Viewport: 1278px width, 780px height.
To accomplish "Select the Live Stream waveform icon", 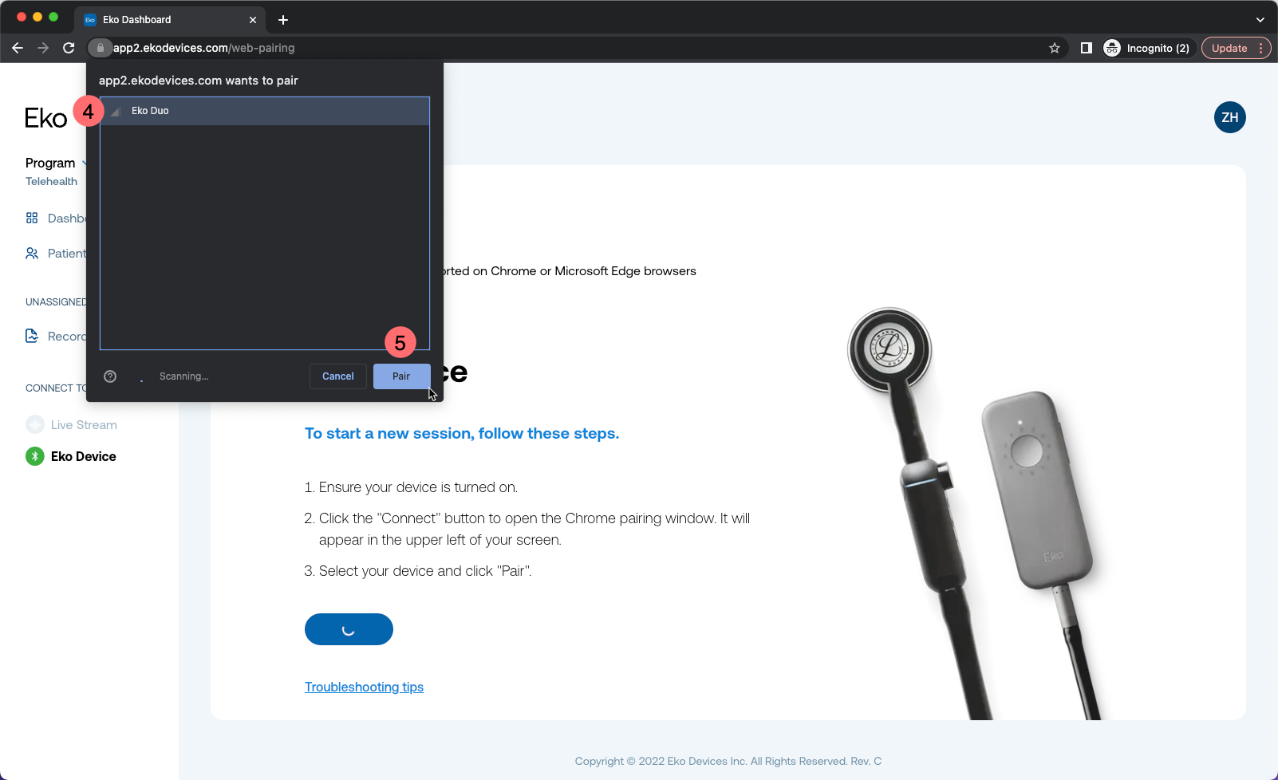I will pyautogui.click(x=34, y=424).
